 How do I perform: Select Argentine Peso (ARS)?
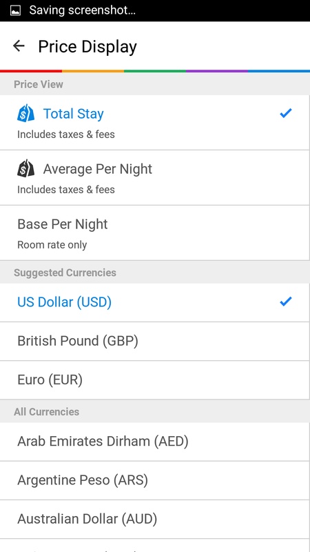coord(154,480)
